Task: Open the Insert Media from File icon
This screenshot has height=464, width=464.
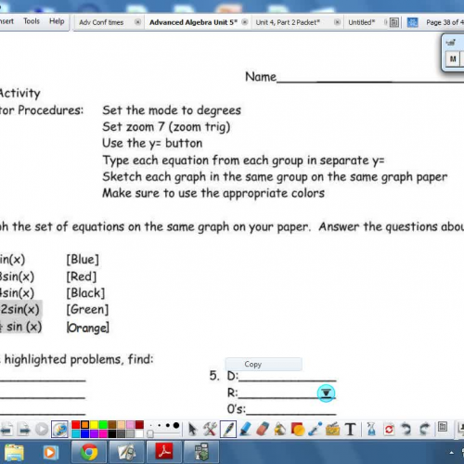Action: 332,430
